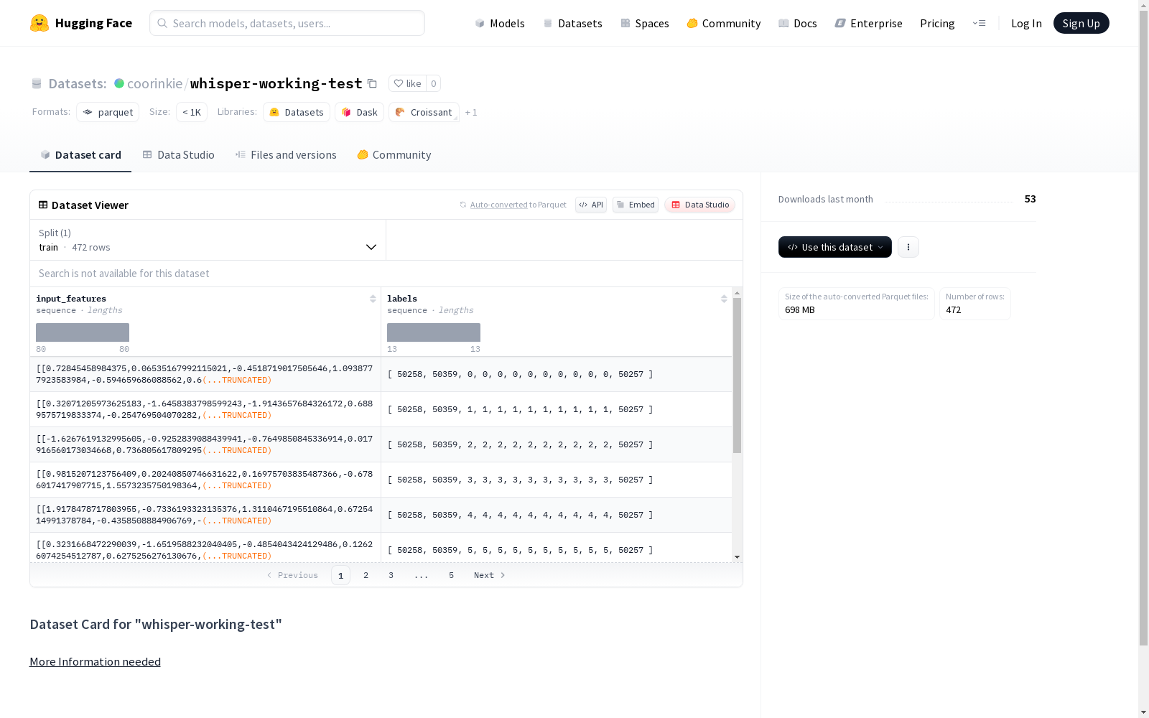Select the Croissant library tag
The width and height of the screenshot is (1149, 718).
424,112
